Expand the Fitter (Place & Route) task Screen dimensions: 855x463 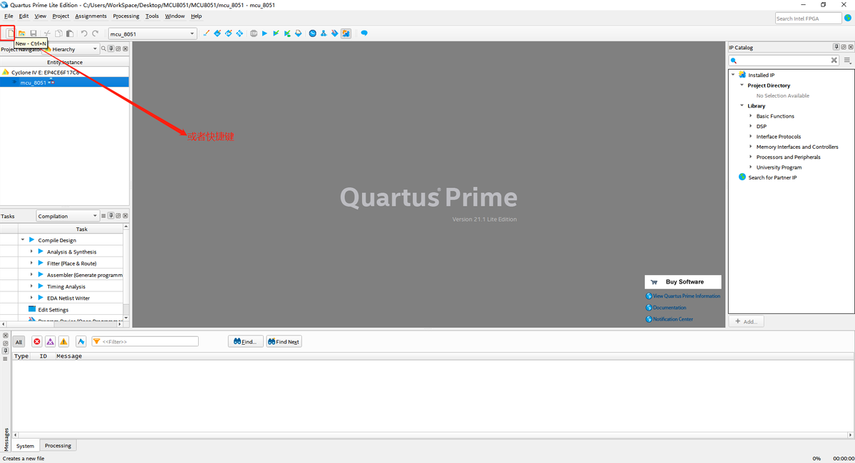tap(31, 263)
